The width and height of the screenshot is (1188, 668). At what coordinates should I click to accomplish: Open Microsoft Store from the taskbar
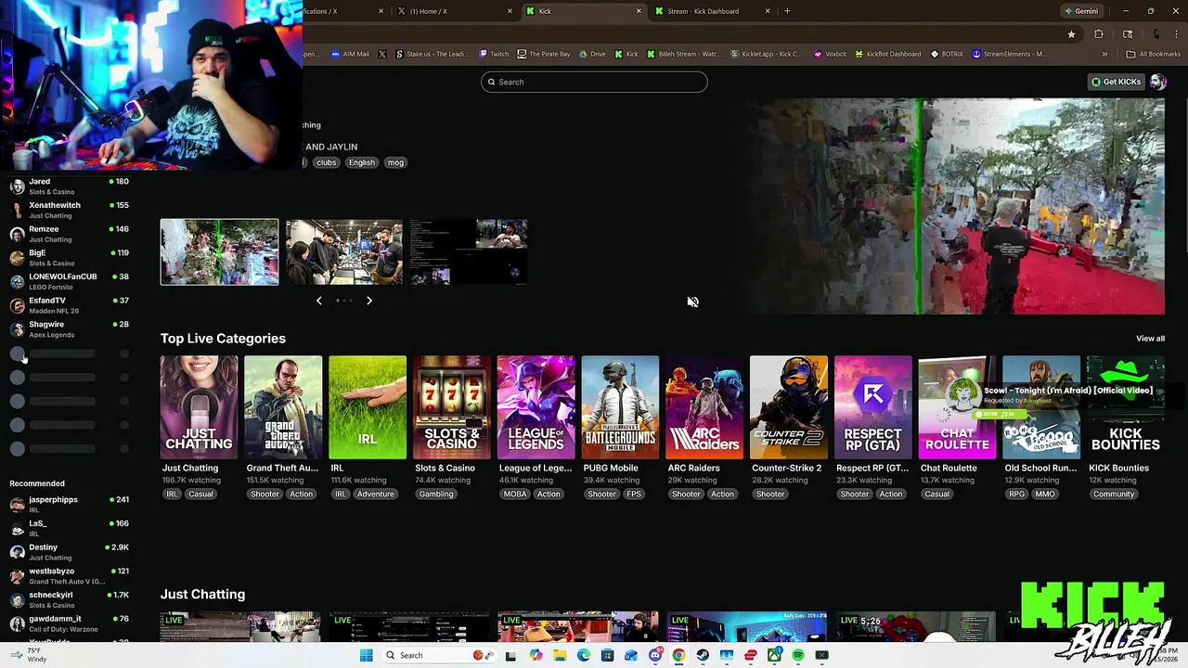click(x=607, y=655)
